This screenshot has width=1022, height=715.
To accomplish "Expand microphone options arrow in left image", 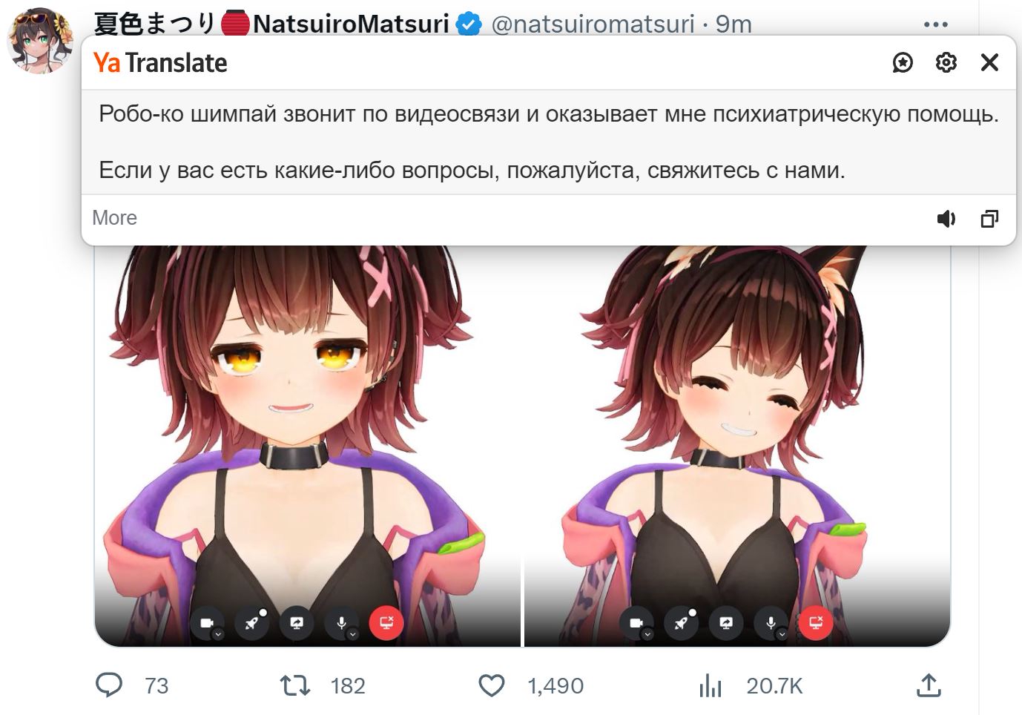I will [353, 635].
